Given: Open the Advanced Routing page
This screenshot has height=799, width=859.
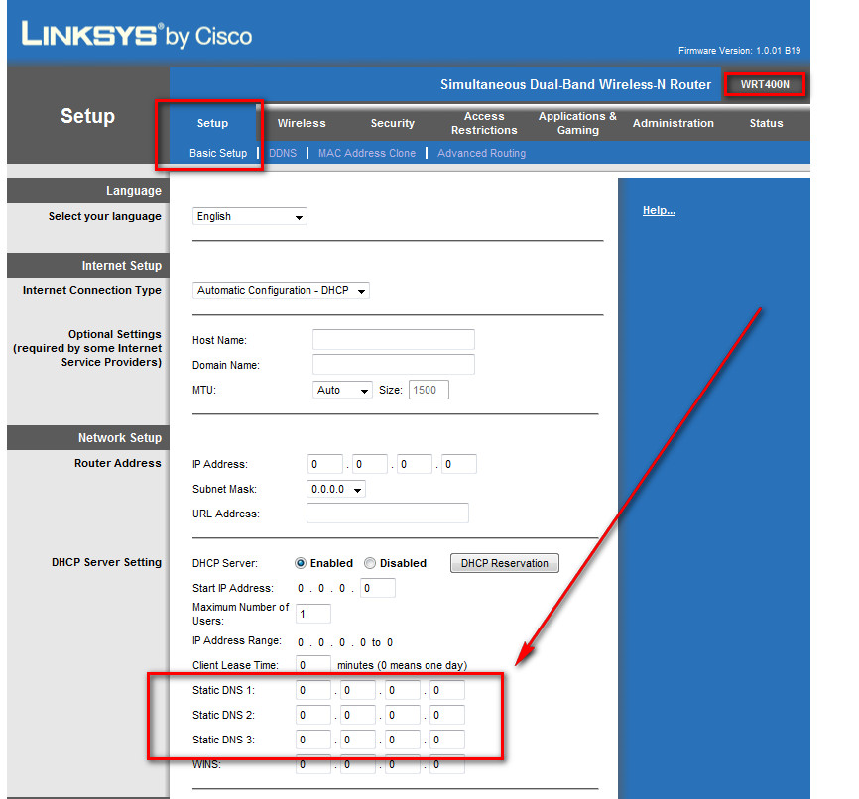Looking at the screenshot, I should (x=481, y=153).
